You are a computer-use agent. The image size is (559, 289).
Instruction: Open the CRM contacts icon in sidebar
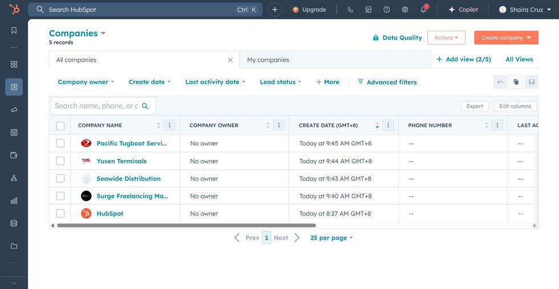click(x=14, y=87)
